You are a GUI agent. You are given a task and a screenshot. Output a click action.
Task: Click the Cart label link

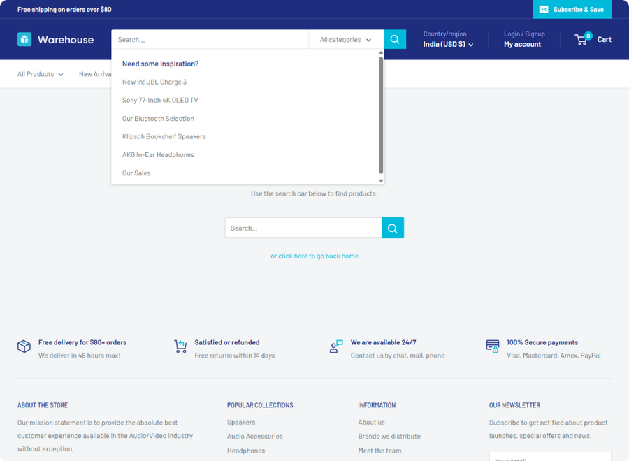tap(604, 39)
